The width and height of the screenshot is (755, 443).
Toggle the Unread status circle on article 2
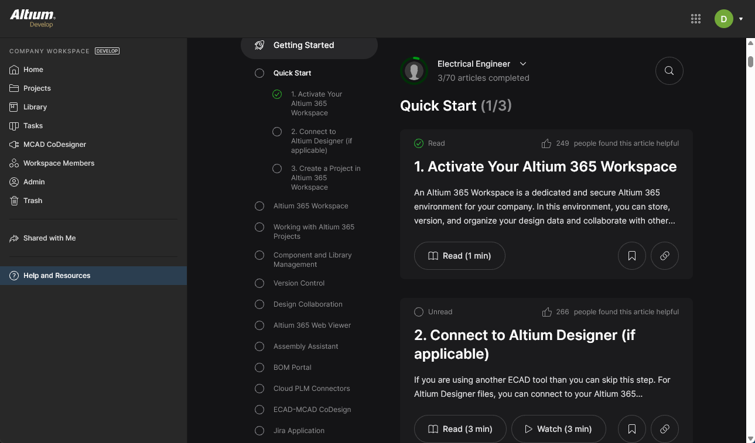pyautogui.click(x=419, y=312)
